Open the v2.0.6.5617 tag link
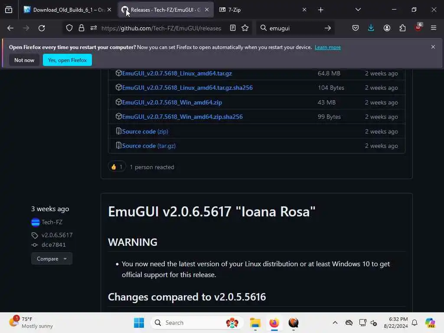Screen dimensions: 444x333 click(57, 235)
